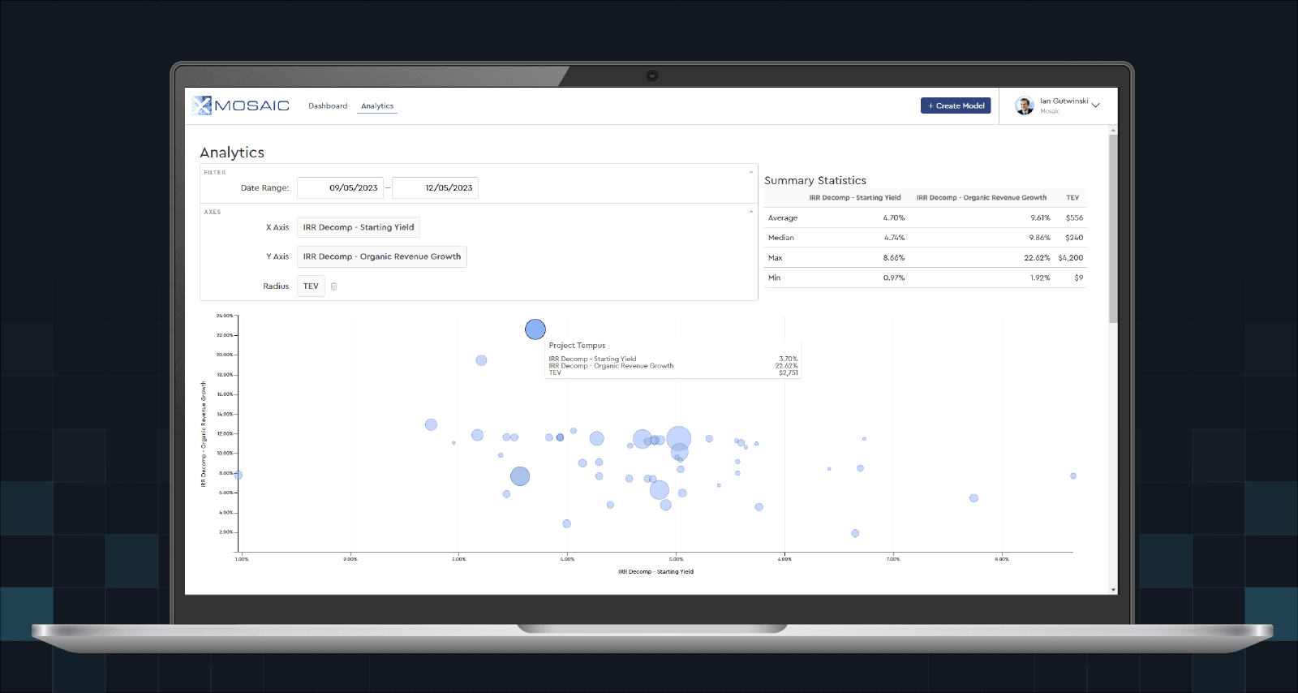Open the X Axis metric selector
The width and height of the screenshot is (1298, 693).
[359, 228]
